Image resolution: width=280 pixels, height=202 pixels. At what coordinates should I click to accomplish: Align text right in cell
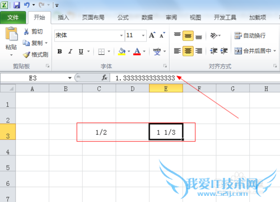click(199, 51)
